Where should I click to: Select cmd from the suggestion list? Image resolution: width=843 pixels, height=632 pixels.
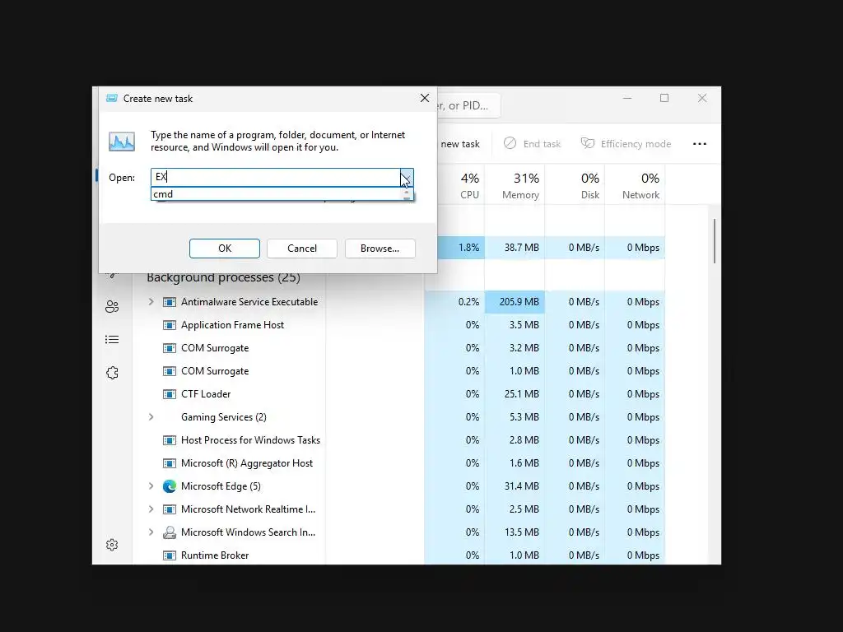(277, 194)
